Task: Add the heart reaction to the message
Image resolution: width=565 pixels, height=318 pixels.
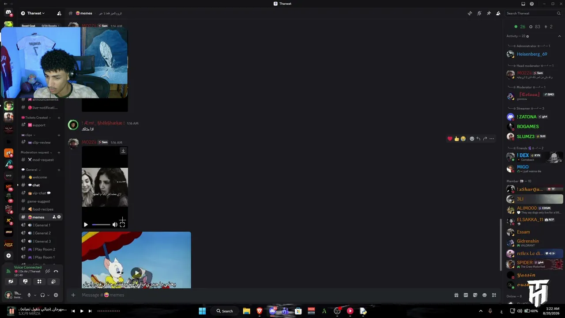Action: 450,139
